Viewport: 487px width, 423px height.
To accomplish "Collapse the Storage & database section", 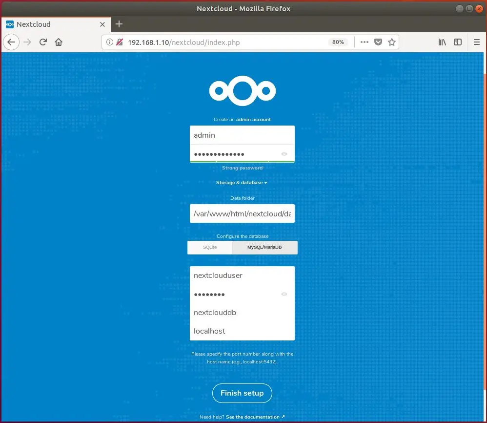I will (242, 183).
